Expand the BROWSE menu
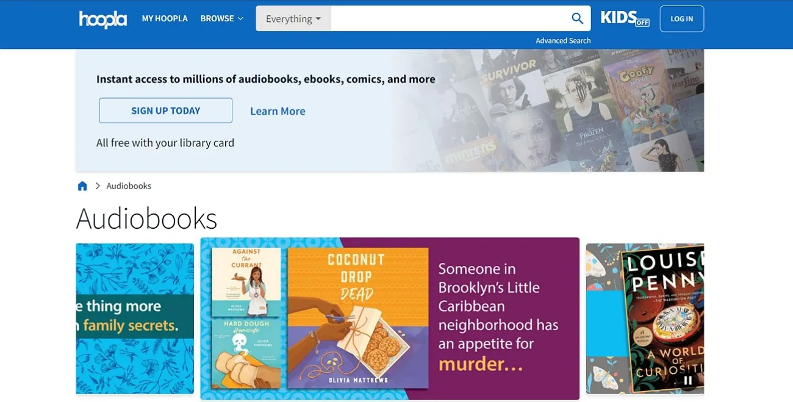Viewport: 793px width, 402px height. [x=222, y=18]
